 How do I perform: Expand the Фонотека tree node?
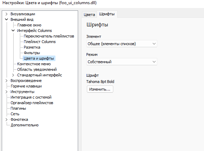pyautogui.click(x=6, y=119)
